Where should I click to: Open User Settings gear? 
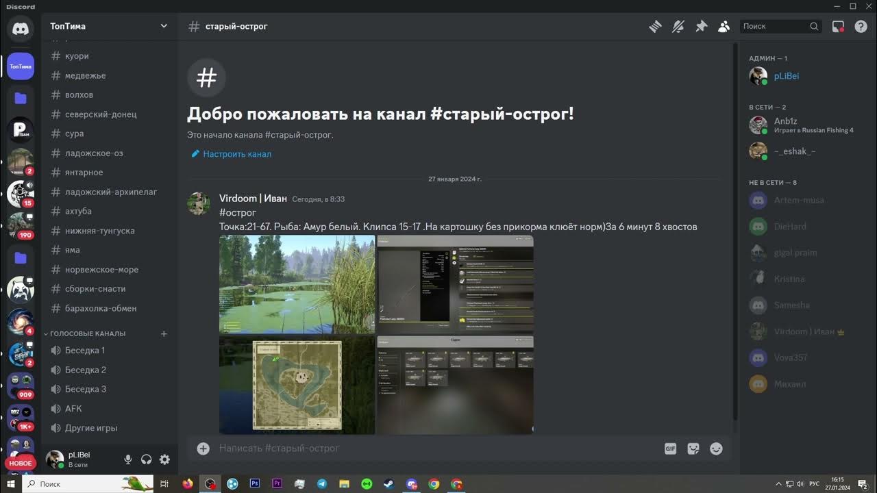click(x=164, y=459)
